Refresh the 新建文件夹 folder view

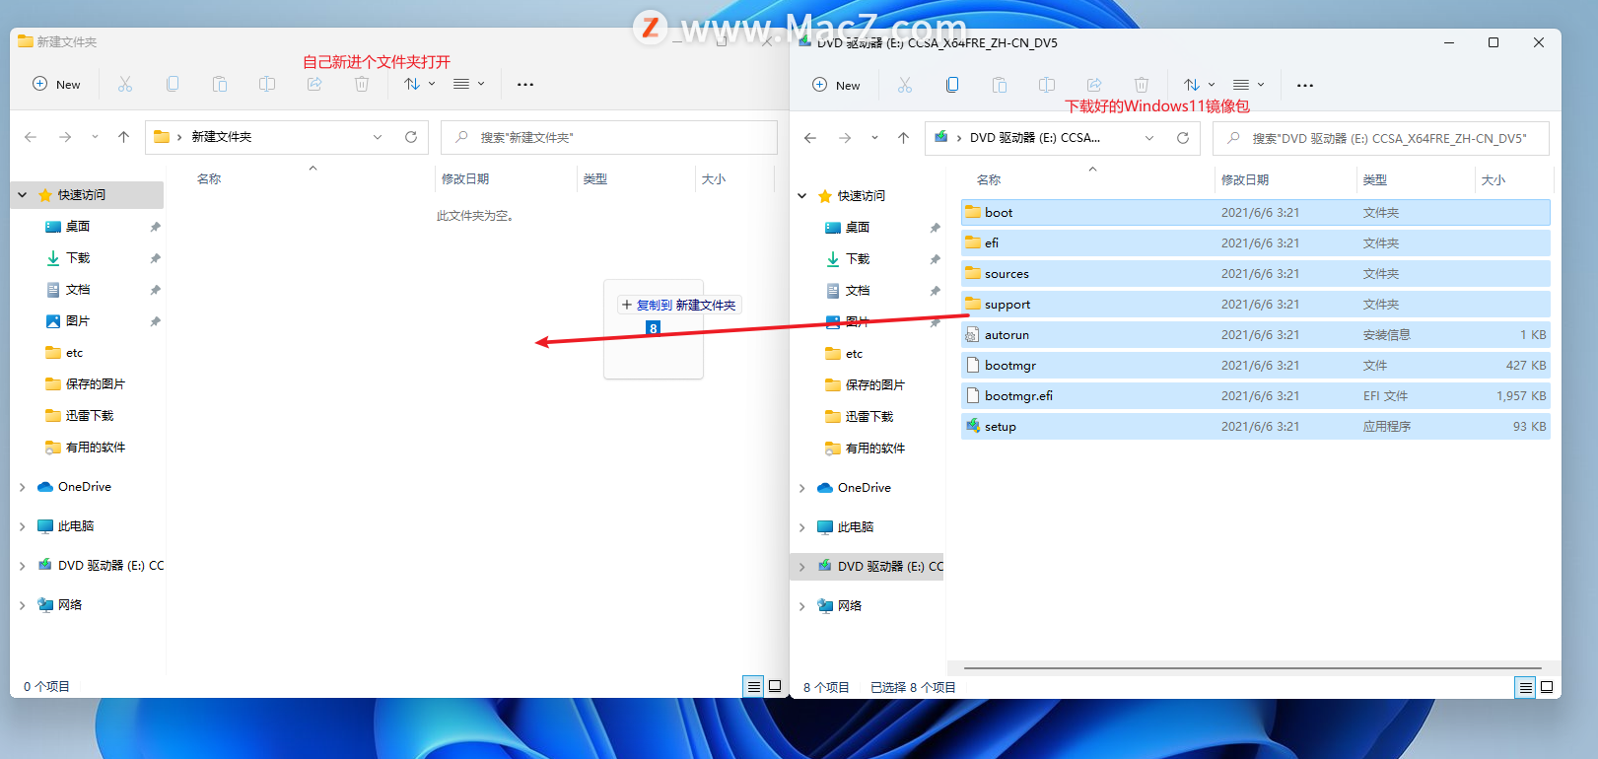coord(411,137)
